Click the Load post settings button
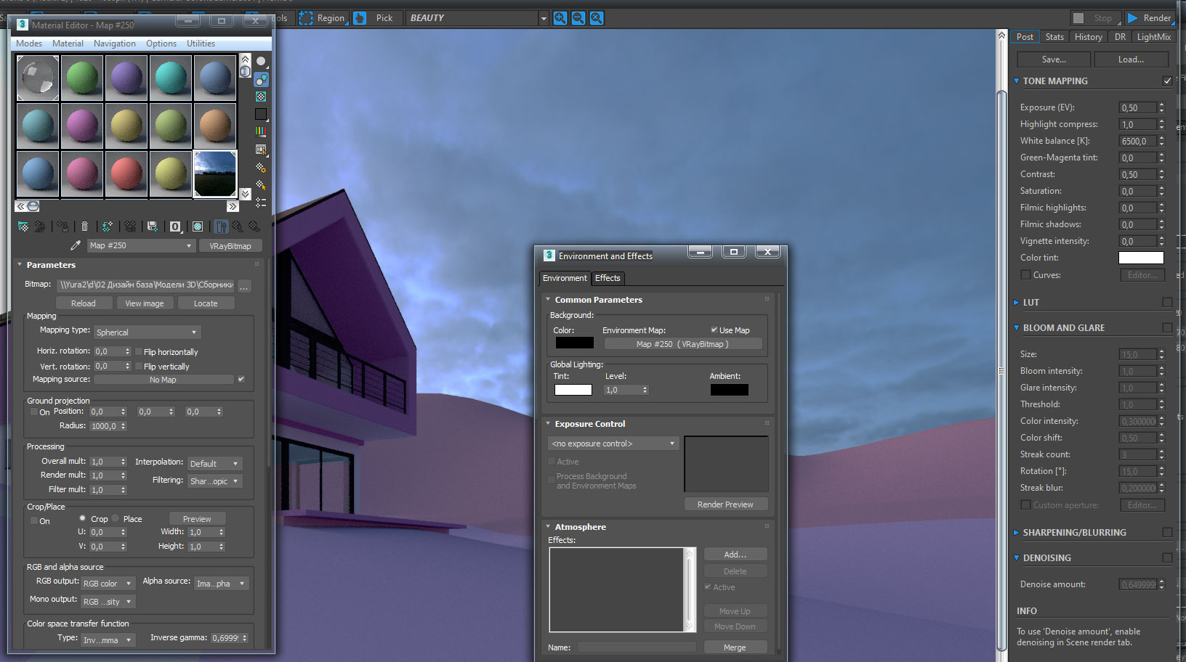Image resolution: width=1186 pixels, height=662 pixels. click(1131, 60)
